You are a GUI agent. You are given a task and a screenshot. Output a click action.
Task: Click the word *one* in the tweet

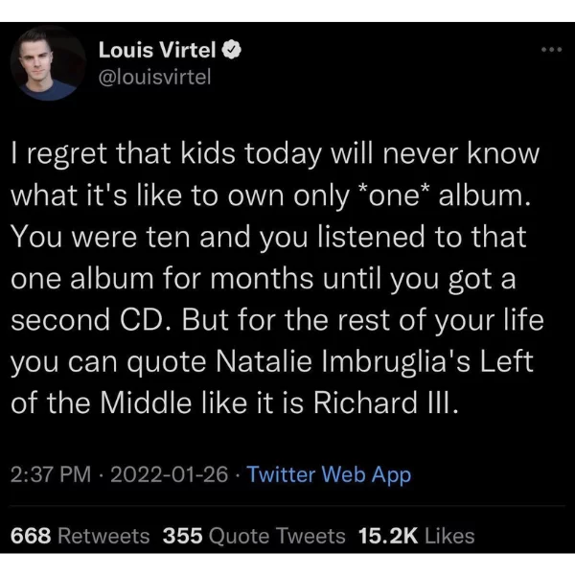coord(394,195)
